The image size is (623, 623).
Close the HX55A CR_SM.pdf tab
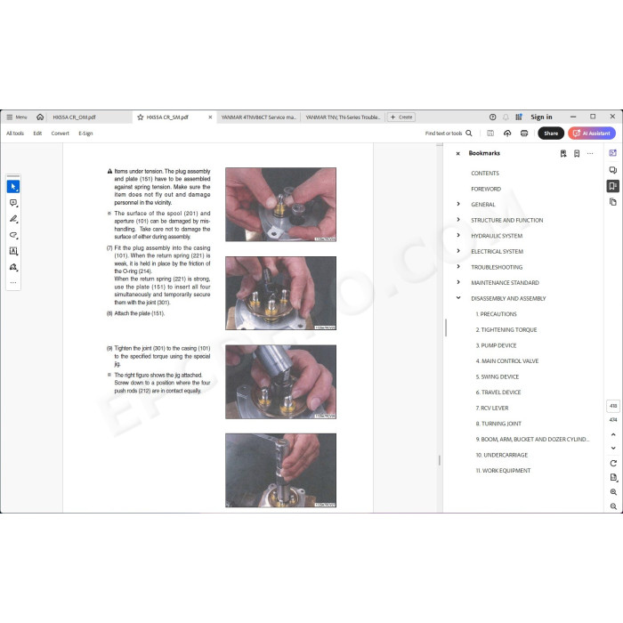(210, 117)
